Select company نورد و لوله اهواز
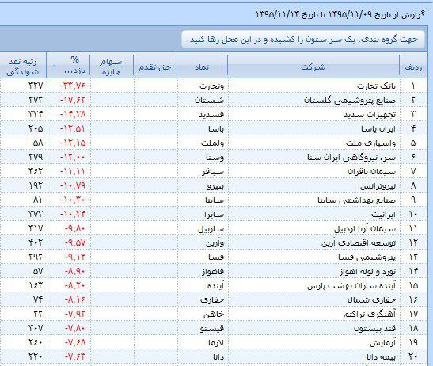Image resolution: width=433 pixels, height=366 pixels. click(367, 272)
